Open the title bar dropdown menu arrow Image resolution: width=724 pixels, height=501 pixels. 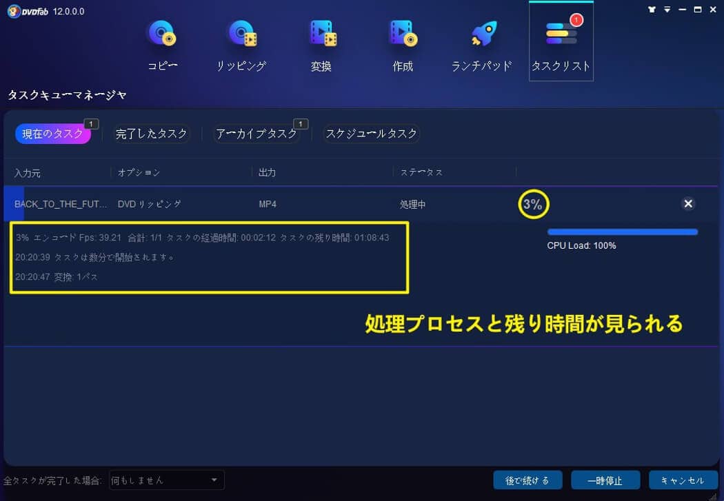(x=667, y=9)
